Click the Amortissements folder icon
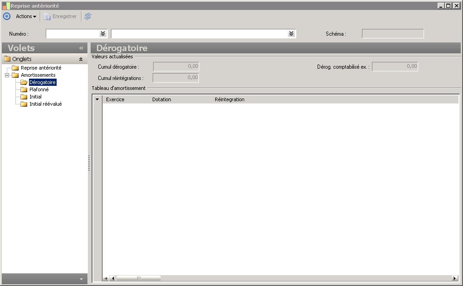Image resolution: width=463 pixels, height=286 pixels. coord(15,75)
